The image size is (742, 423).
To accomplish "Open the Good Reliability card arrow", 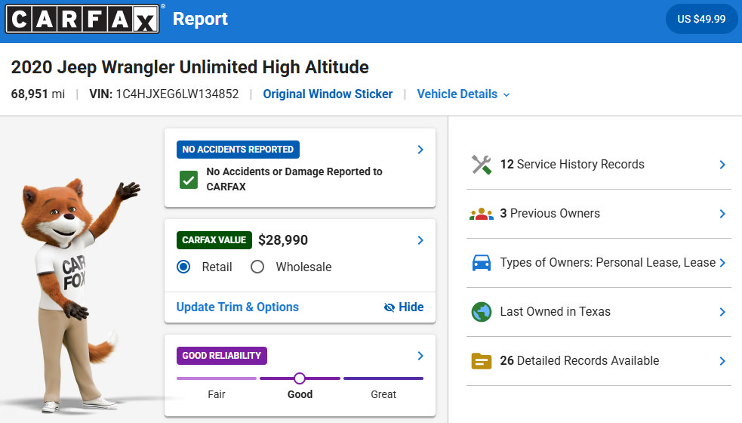I will click(x=420, y=356).
